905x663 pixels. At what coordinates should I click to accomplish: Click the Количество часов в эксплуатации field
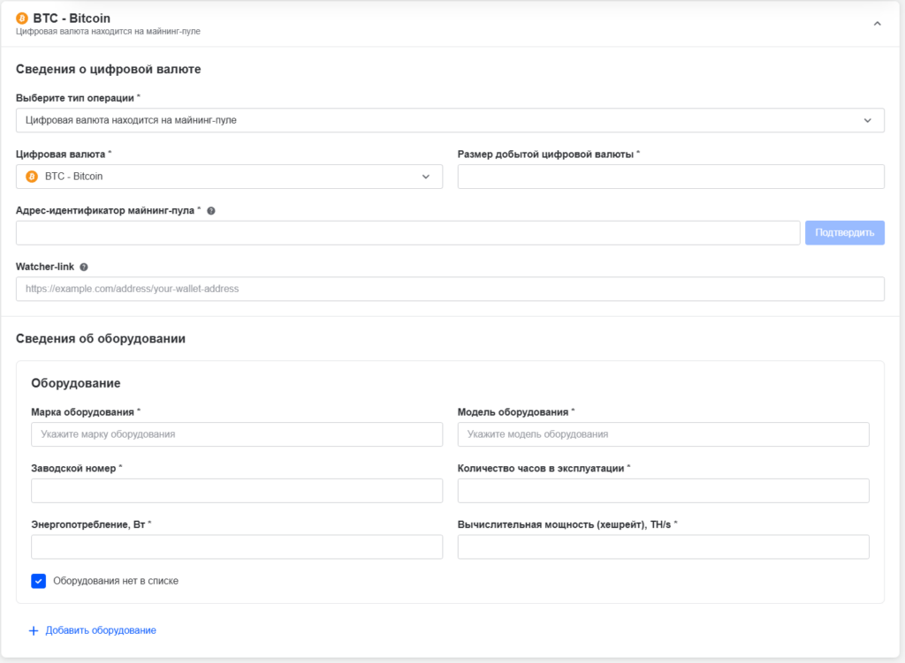(x=663, y=491)
